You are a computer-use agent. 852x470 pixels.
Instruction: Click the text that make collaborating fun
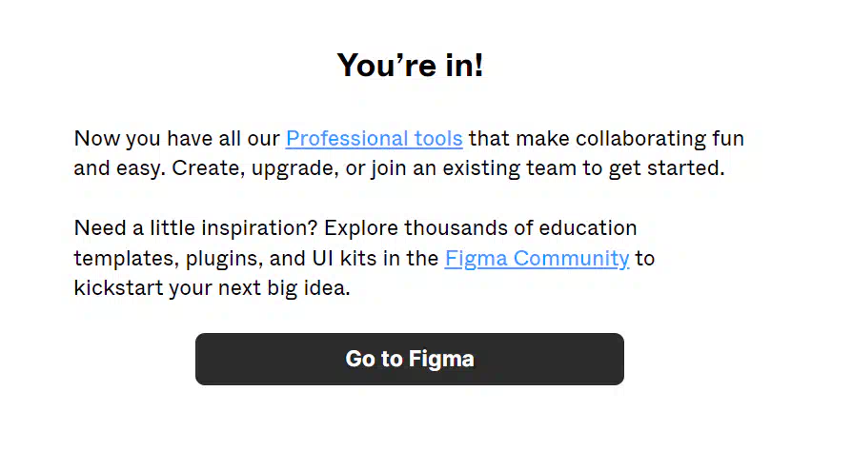(606, 138)
